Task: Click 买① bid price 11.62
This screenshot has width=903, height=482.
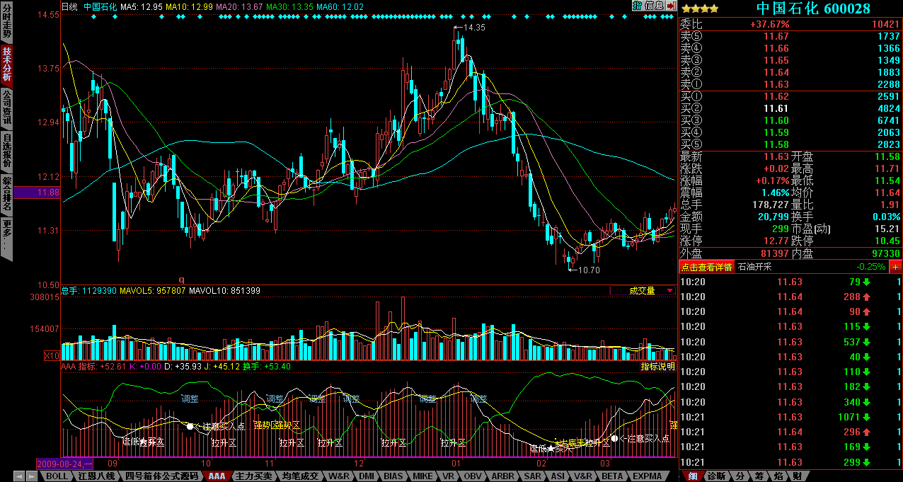Action: pyautogui.click(x=776, y=96)
